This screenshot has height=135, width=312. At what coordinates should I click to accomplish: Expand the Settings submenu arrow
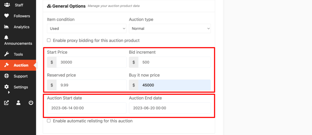(x=9, y=92)
